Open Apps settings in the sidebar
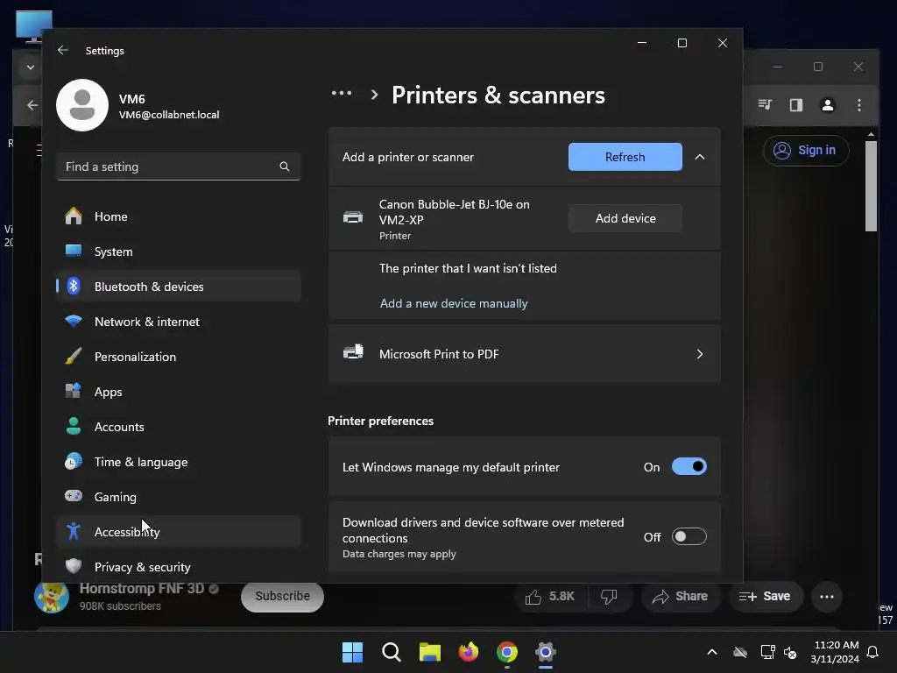Screen dimensions: 897x673 pos(179,392)
